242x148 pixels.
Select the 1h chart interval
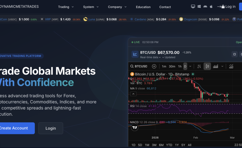pos(180,66)
